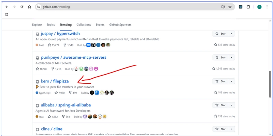Click first contributor avatar of awesome-mcp-servers

pos(76,69)
